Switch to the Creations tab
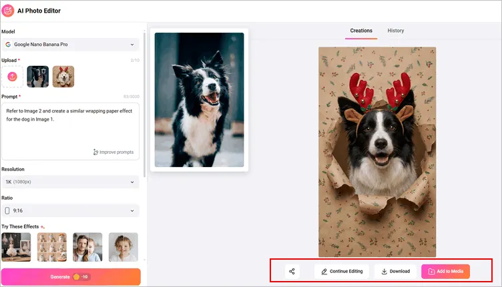Screen dimensions: 502x287 click(x=361, y=31)
